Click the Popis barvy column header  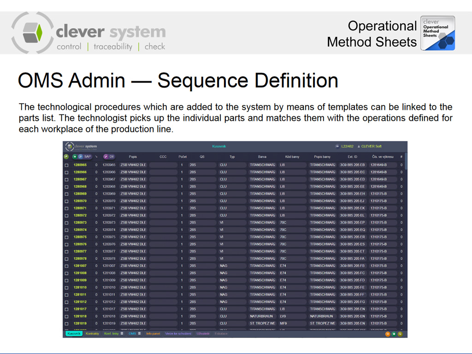click(x=322, y=157)
